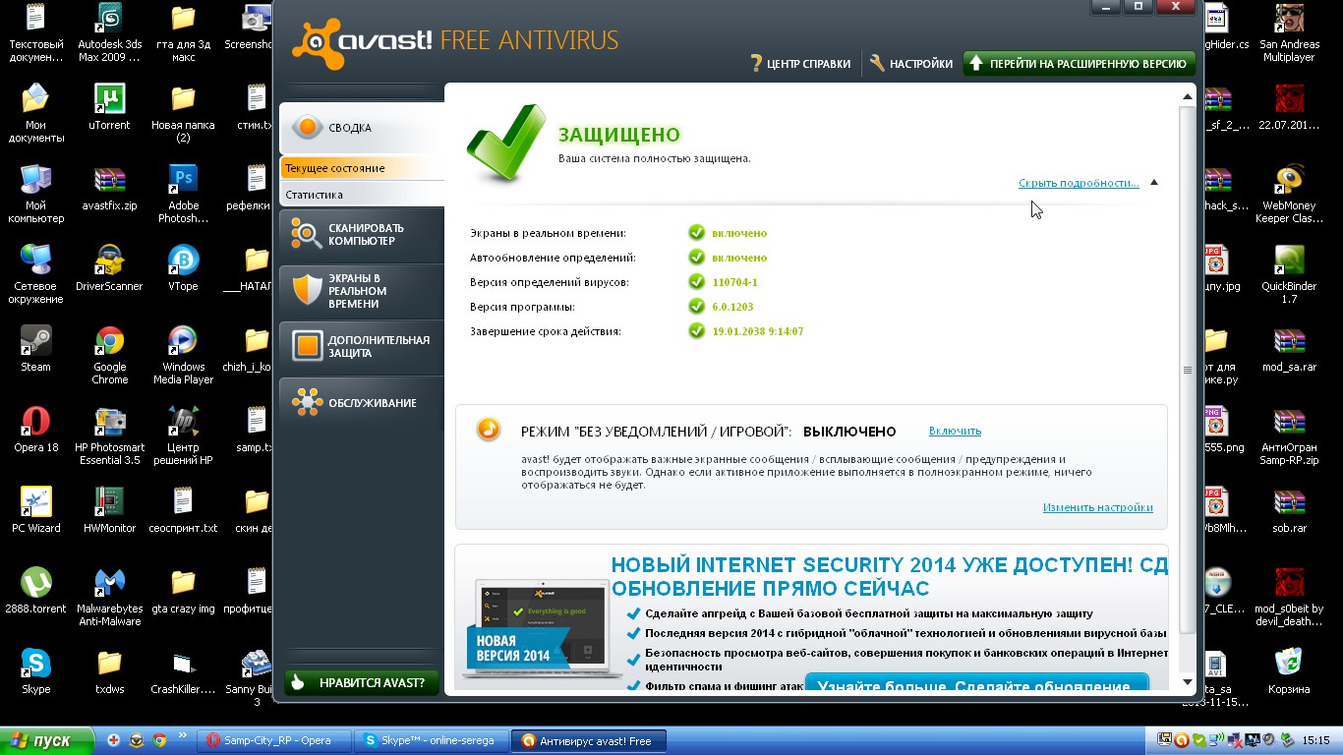Select the VTope desktop icon
1343x755 pixels.
coord(183,267)
